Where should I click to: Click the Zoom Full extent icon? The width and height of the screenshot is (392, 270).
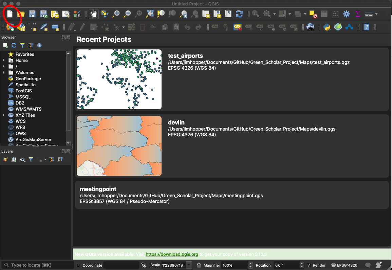coord(150,14)
